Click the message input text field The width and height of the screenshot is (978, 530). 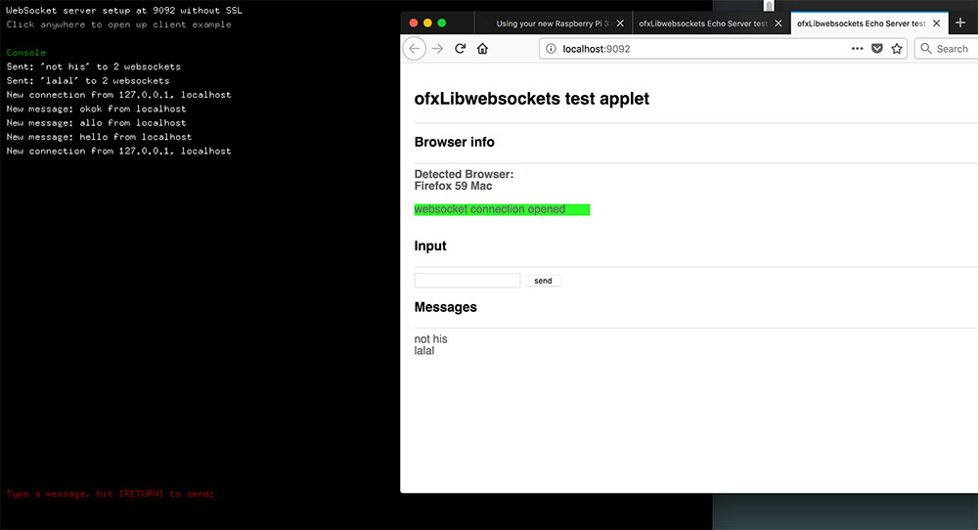pos(467,281)
